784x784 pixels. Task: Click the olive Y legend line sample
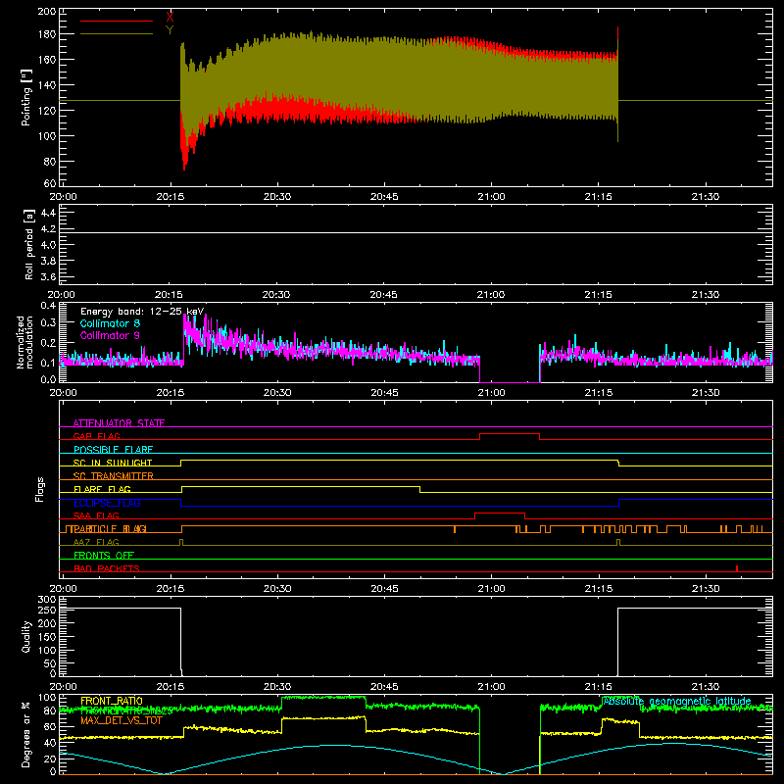117,34
